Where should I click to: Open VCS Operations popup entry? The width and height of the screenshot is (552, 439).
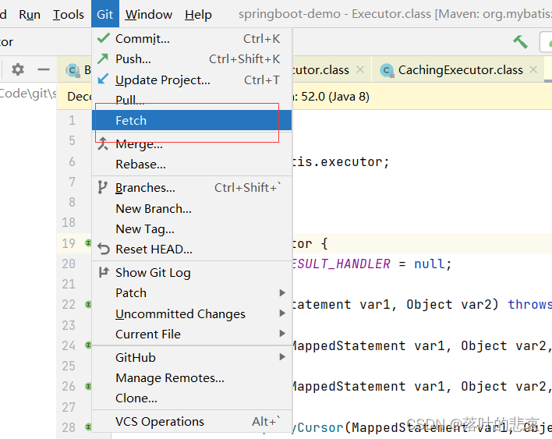(192, 421)
